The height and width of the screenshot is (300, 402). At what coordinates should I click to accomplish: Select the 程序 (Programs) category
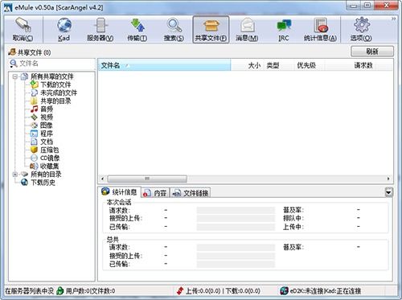pos(47,134)
